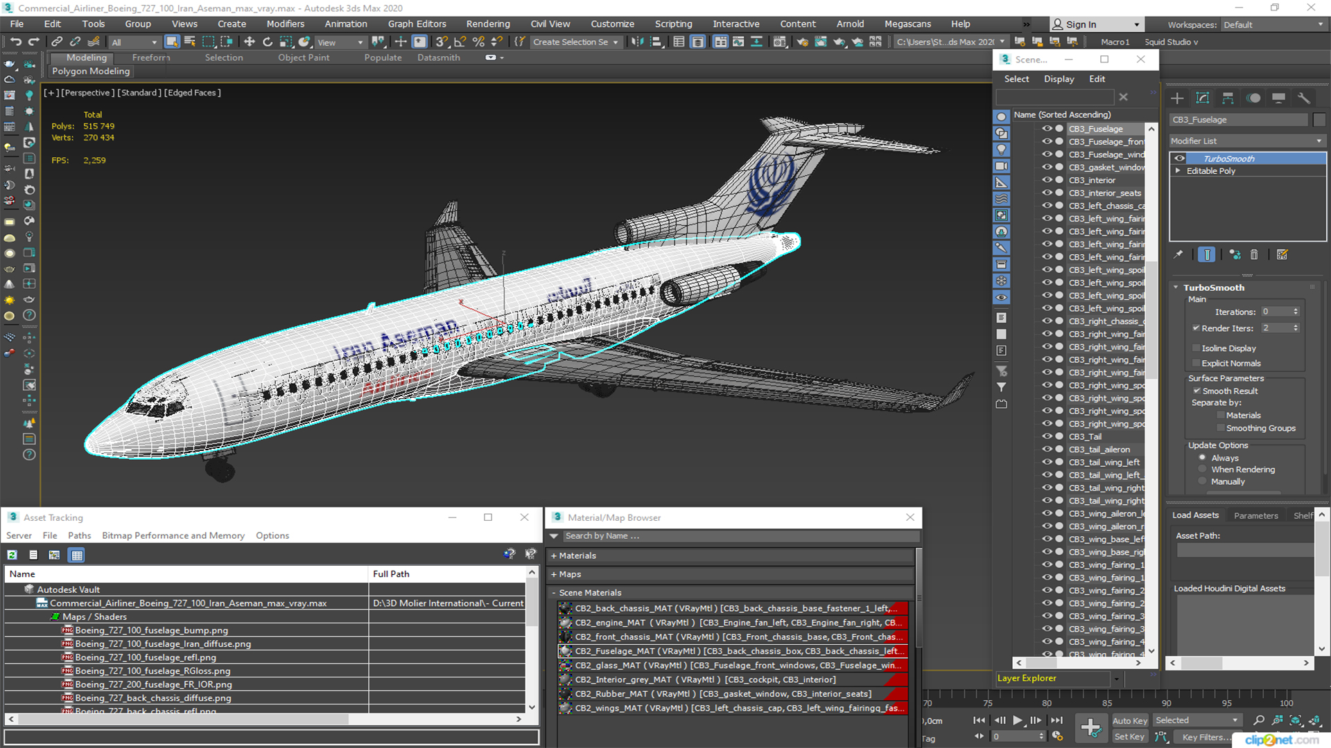
Task: Select When Rendering update option
Action: [x=1202, y=470]
